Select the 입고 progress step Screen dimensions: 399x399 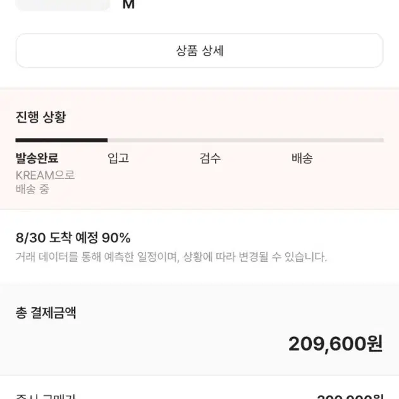point(118,158)
